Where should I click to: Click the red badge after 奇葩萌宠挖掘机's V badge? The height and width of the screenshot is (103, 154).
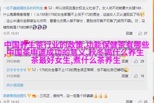pos(34,96)
